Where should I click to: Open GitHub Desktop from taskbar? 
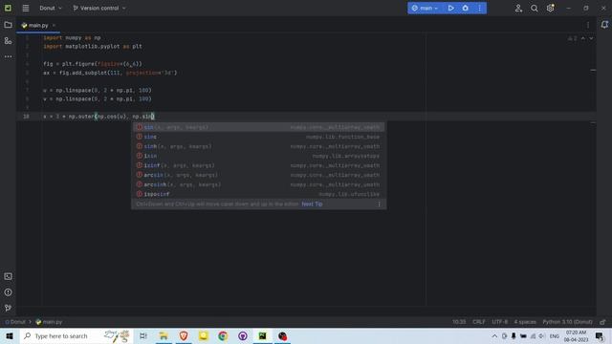pos(243,335)
